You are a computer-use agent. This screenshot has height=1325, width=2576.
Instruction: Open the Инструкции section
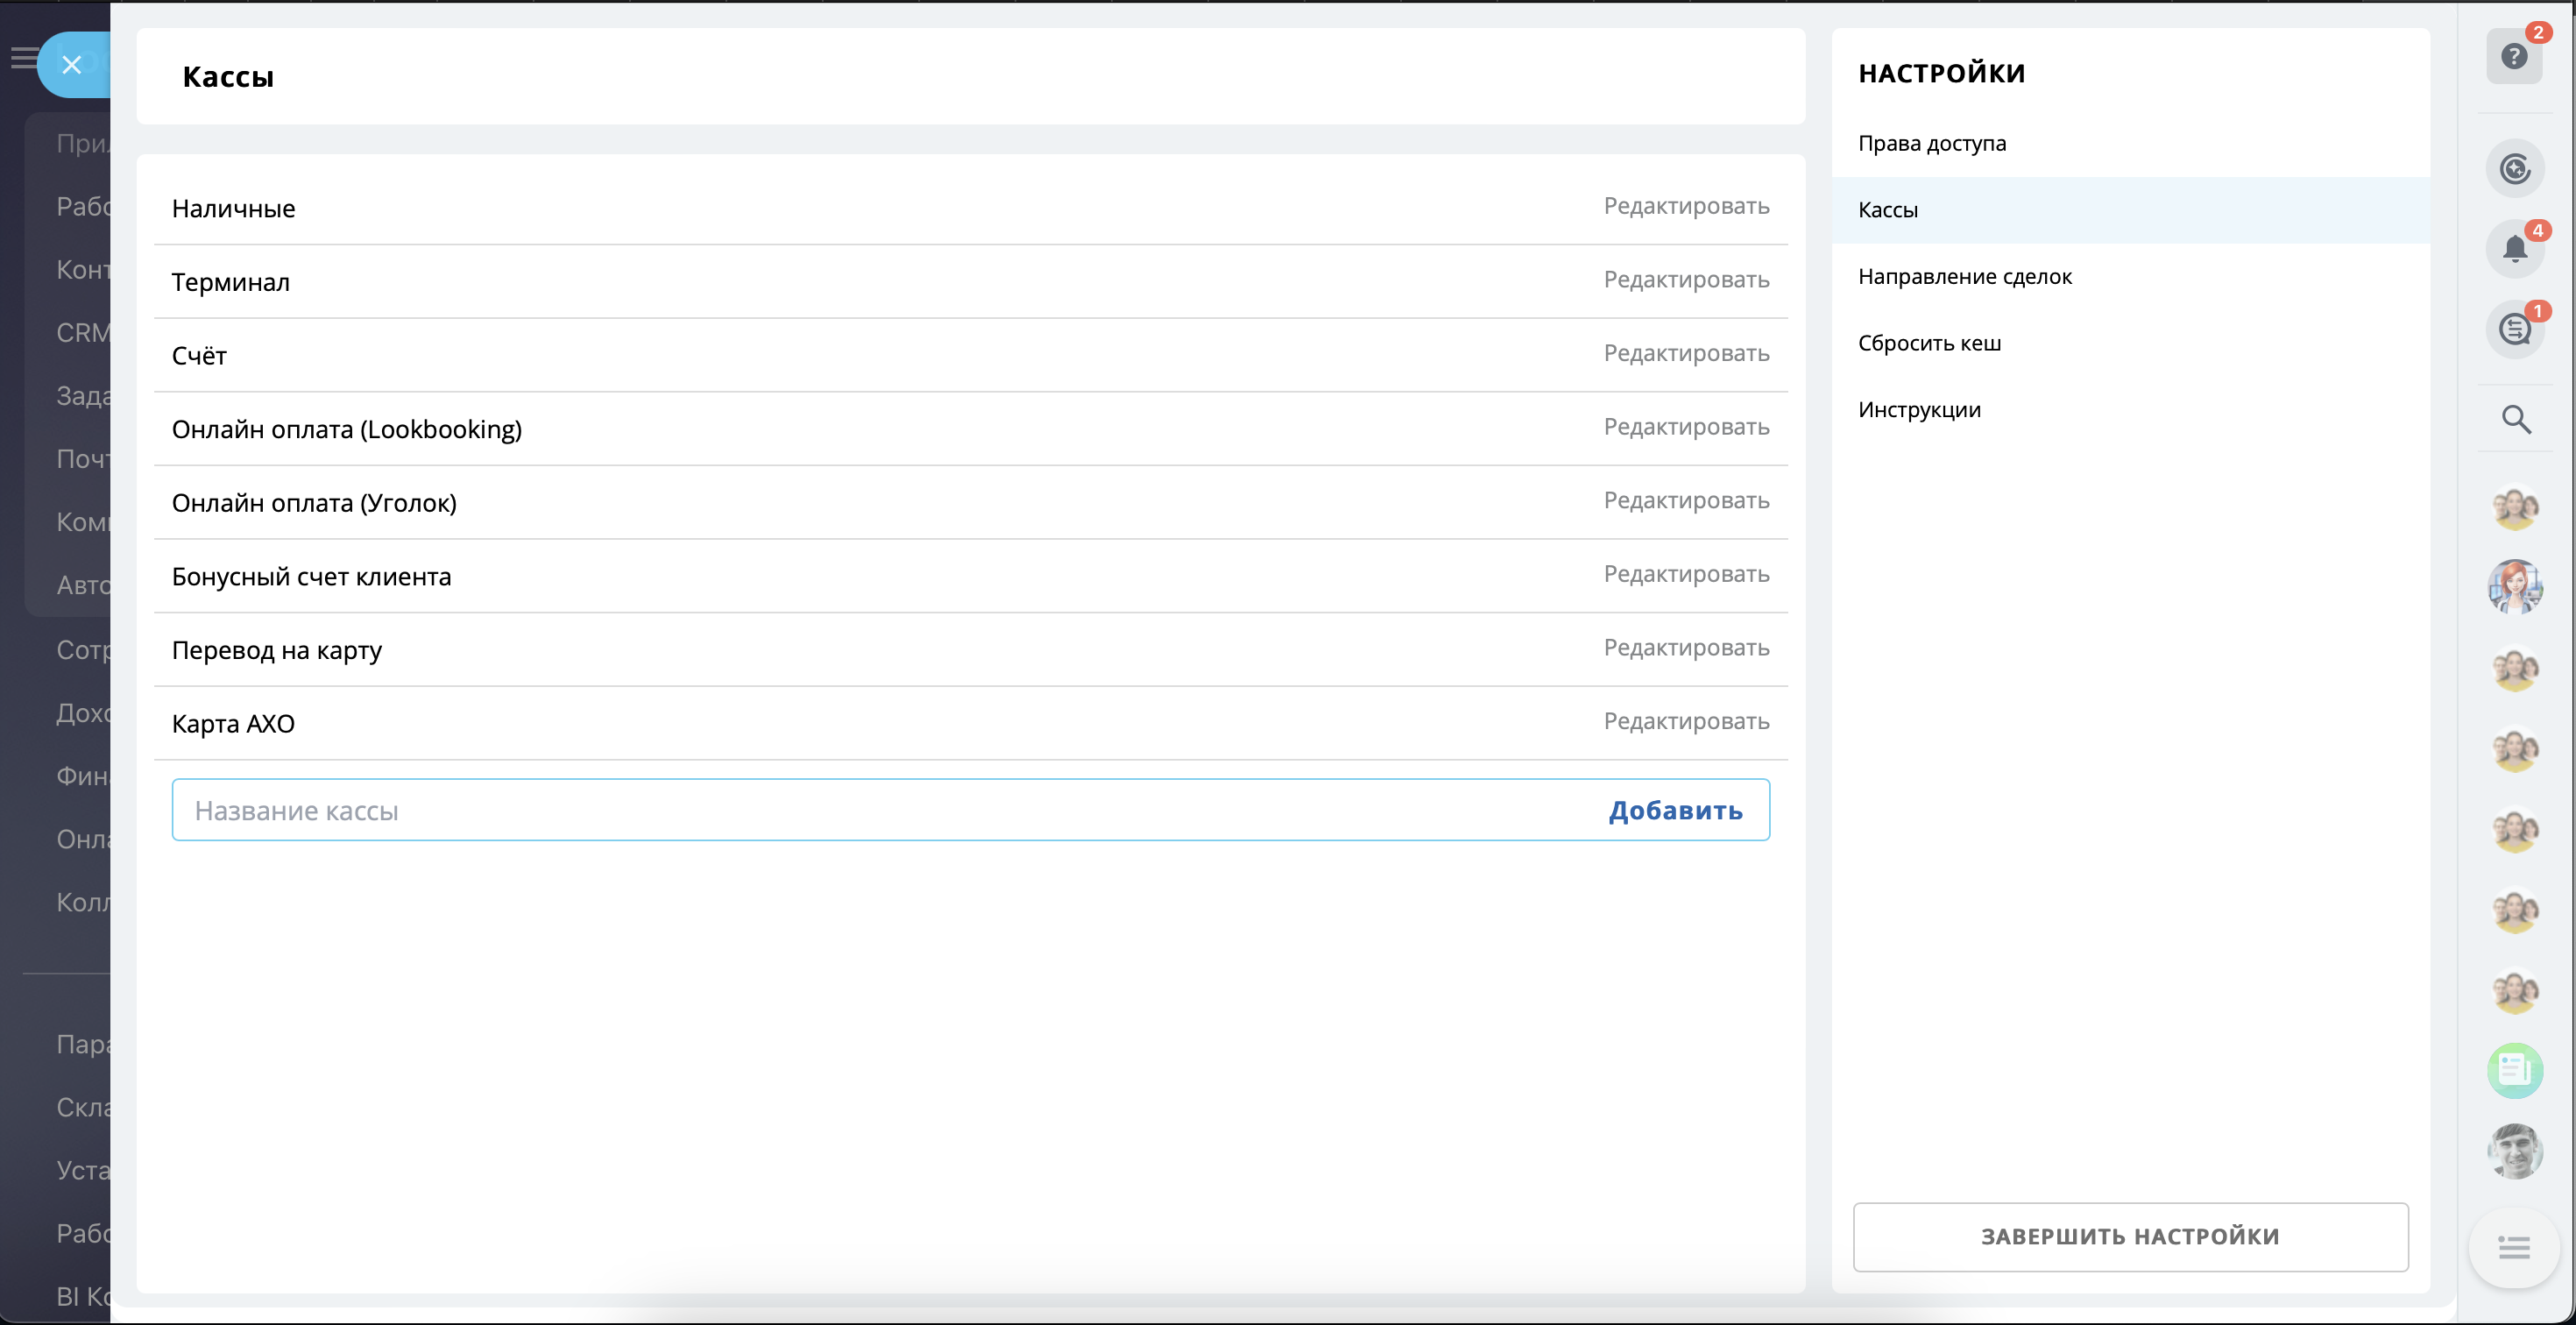[x=1918, y=409]
